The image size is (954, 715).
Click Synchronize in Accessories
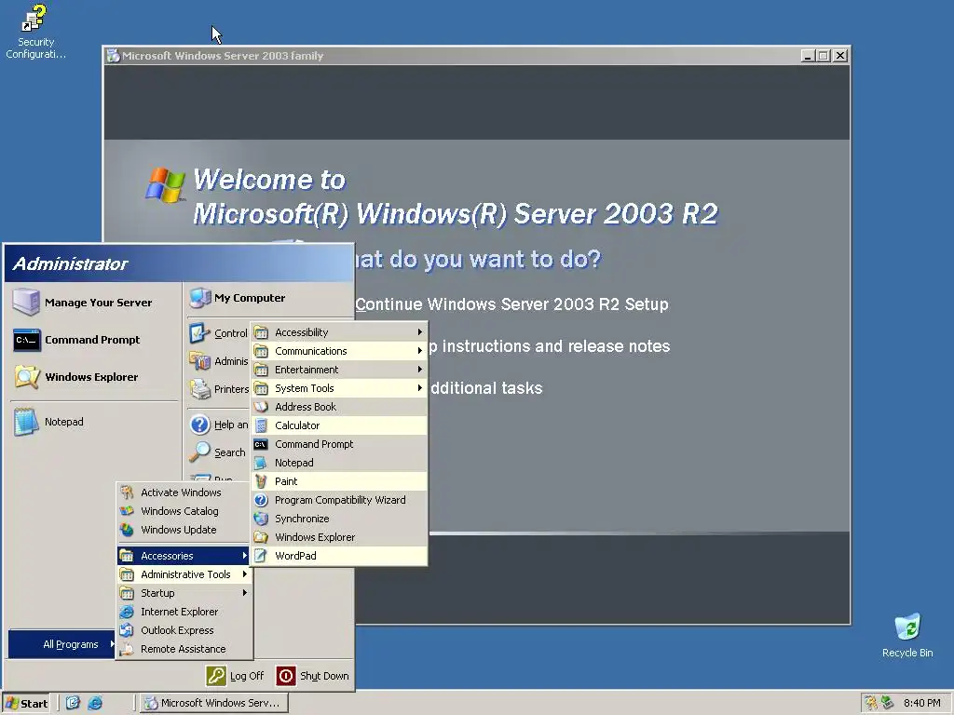click(339, 519)
